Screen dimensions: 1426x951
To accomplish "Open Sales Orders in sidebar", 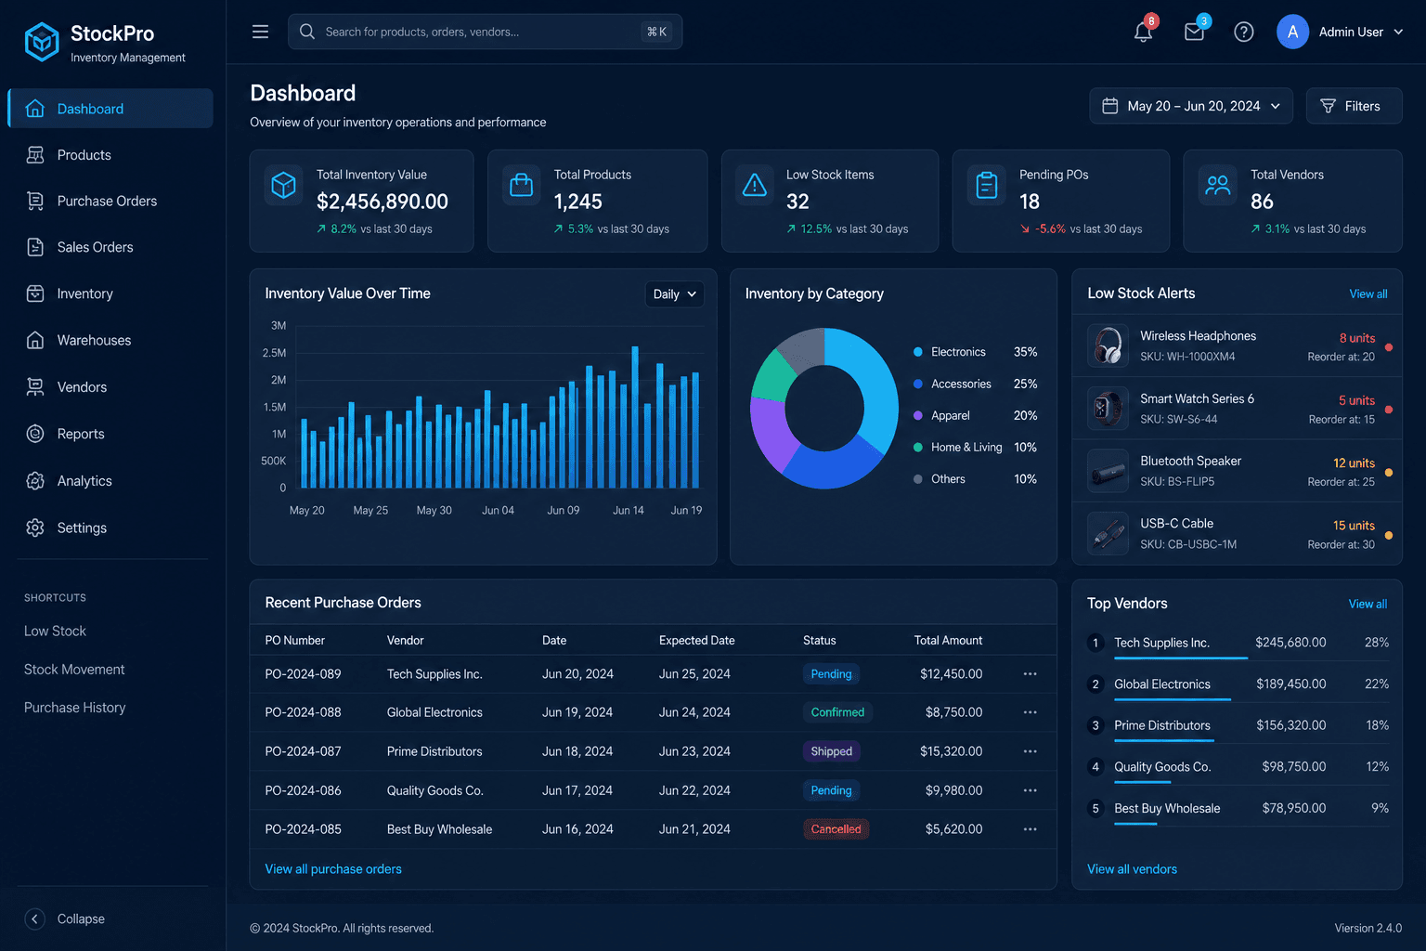I will (110, 247).
